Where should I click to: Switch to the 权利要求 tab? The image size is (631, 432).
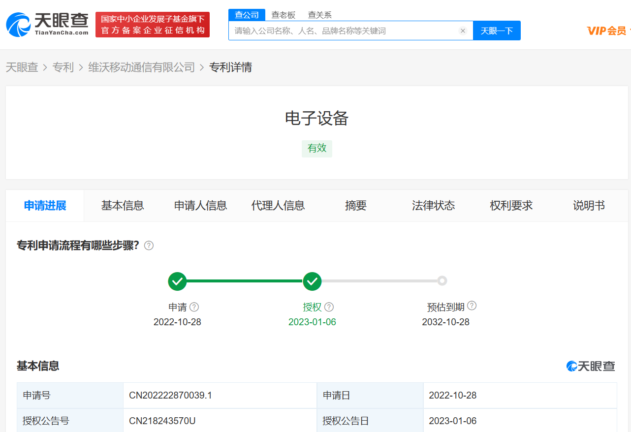click(x=511, y=206)
